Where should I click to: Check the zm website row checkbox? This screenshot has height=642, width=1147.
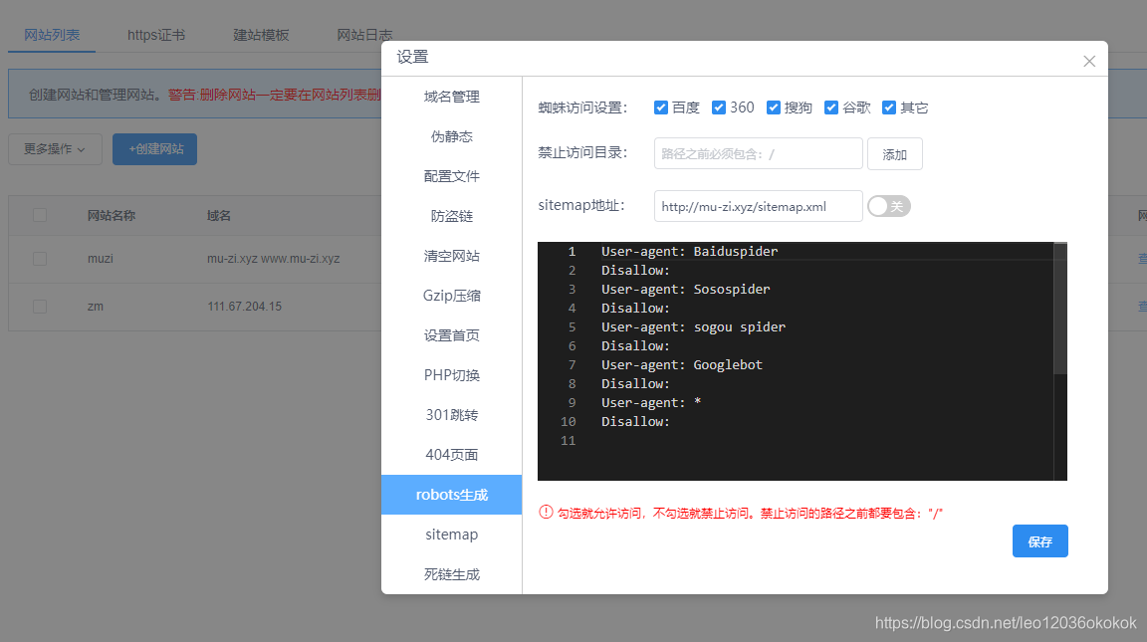click(x=40, y=307)
